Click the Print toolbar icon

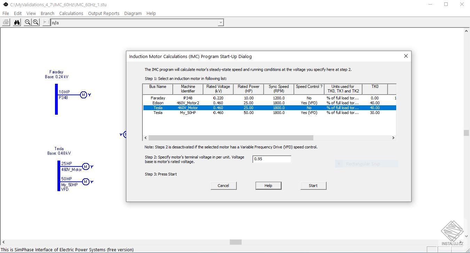tap(6, 23)
